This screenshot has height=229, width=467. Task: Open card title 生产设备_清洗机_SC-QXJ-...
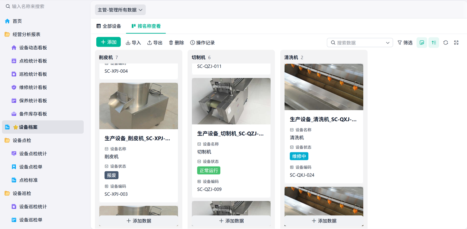click(323, 119)
